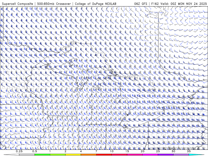Click the 0.25 legend value
This screenshot has width=208, height=156.
[x=19, y=151]
